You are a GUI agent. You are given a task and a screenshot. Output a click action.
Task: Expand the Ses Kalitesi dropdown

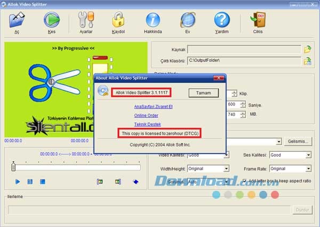coord(308,155)
